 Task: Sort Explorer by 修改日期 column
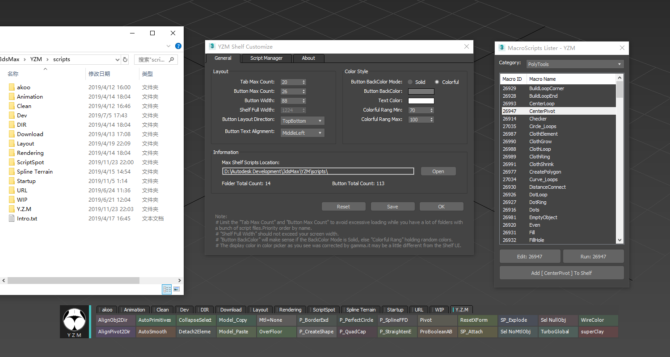pos(99,74)
